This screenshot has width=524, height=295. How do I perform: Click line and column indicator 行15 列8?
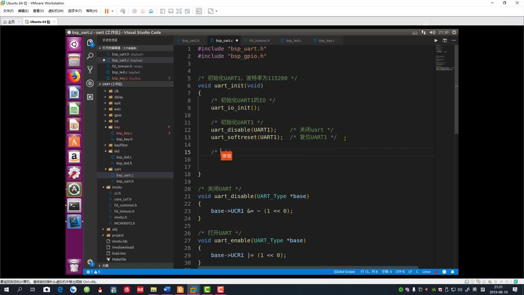point(369,272)
